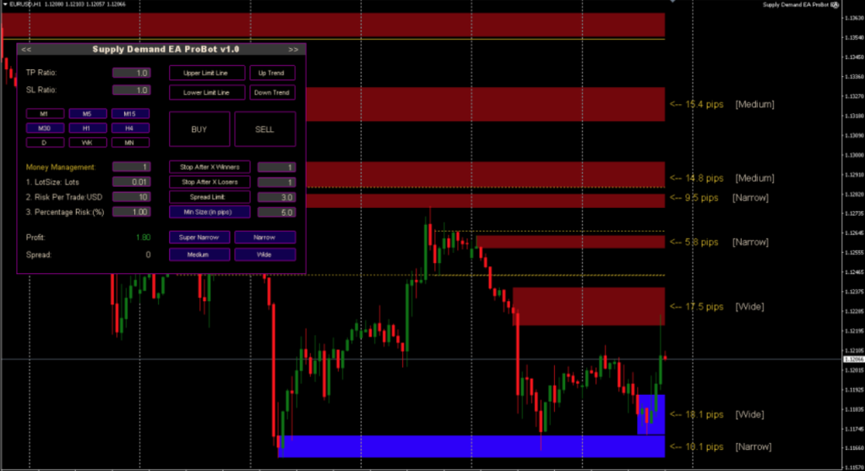The image size is (865, 471).
Task: Enable the Wide zone filter
Action: click(264, 255)
